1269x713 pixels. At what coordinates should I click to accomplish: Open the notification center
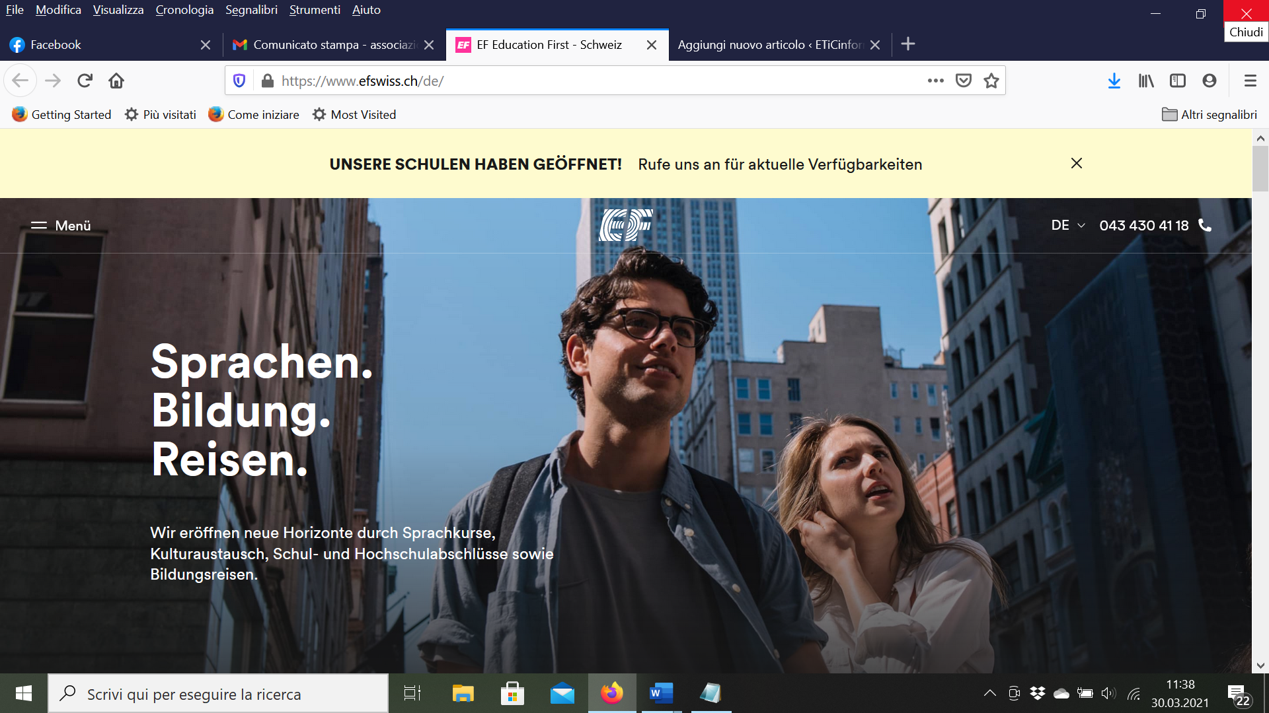pyautogui.click(x=1239, y=695)
